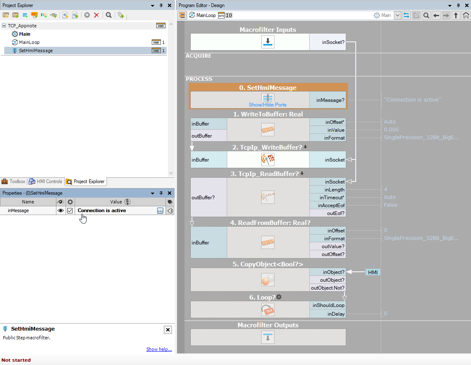The width and height of the screenshot is (471, 365).
Task: Switch to the HMI Controls tab
Action: point(46,181)
